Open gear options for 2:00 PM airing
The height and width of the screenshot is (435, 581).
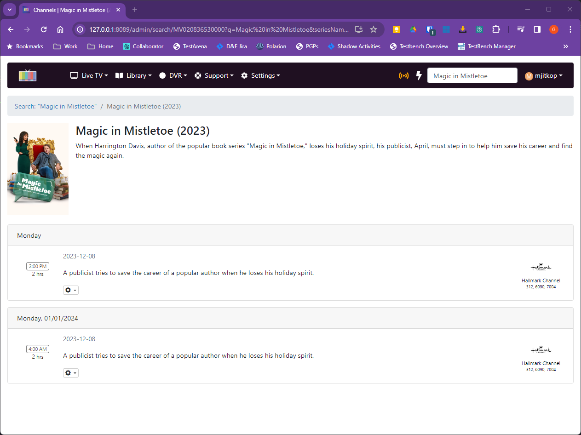[x=70, y=290]
